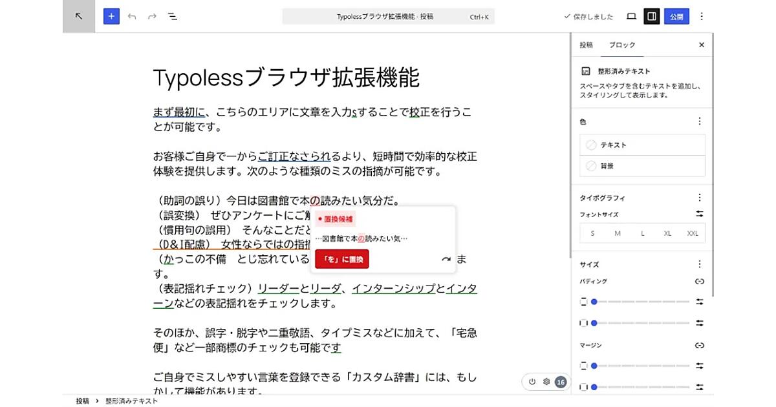Click the underlined word インターンシップ
776x407 pixels.
pyautogui.click(x=393, y=288)
